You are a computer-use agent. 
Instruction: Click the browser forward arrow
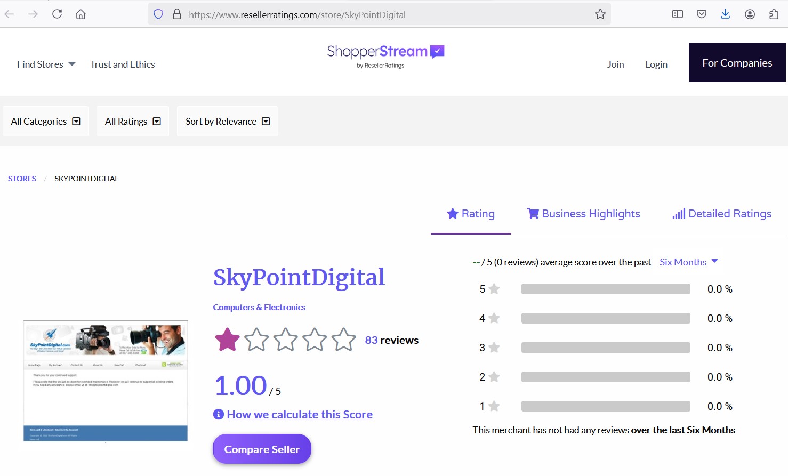pos(33,14)
